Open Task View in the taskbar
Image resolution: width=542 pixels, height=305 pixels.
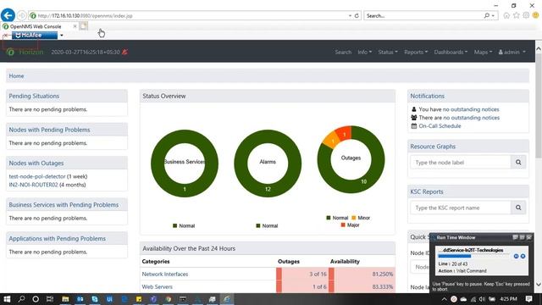(50, 299)
